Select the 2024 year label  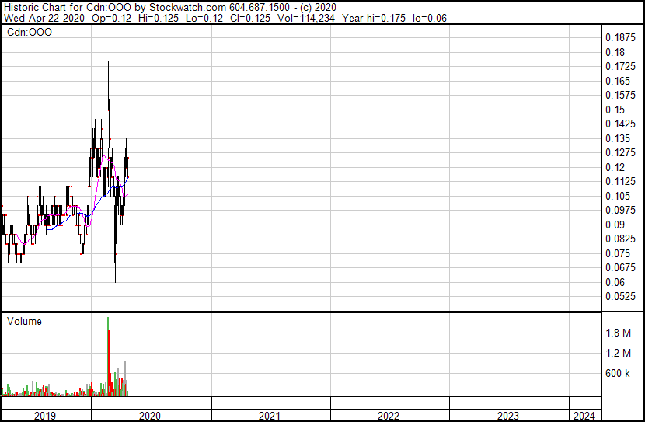[584, 416]
